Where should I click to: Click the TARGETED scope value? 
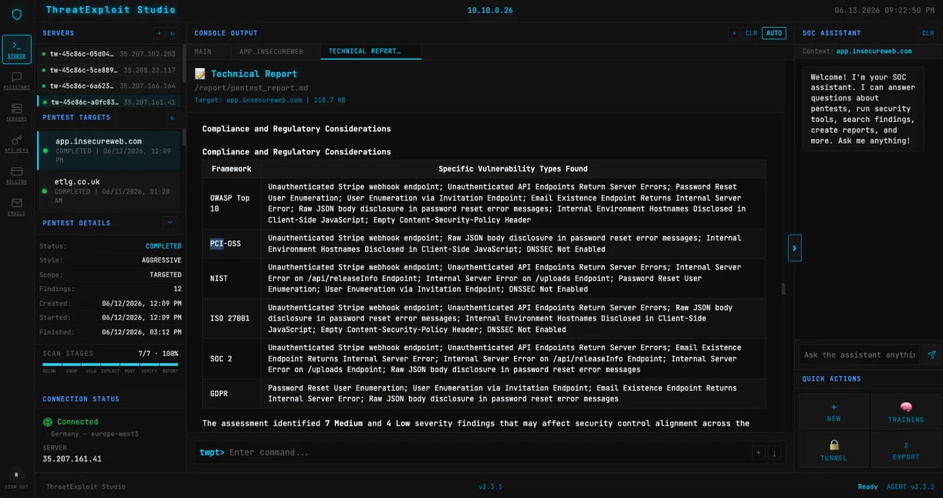166,275
